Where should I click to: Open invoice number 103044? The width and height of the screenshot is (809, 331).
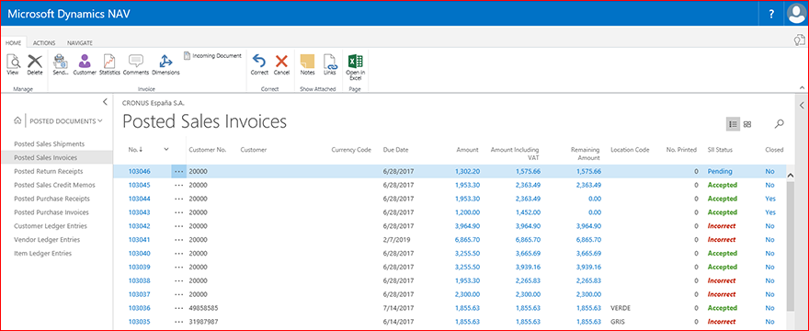point(140,199)
